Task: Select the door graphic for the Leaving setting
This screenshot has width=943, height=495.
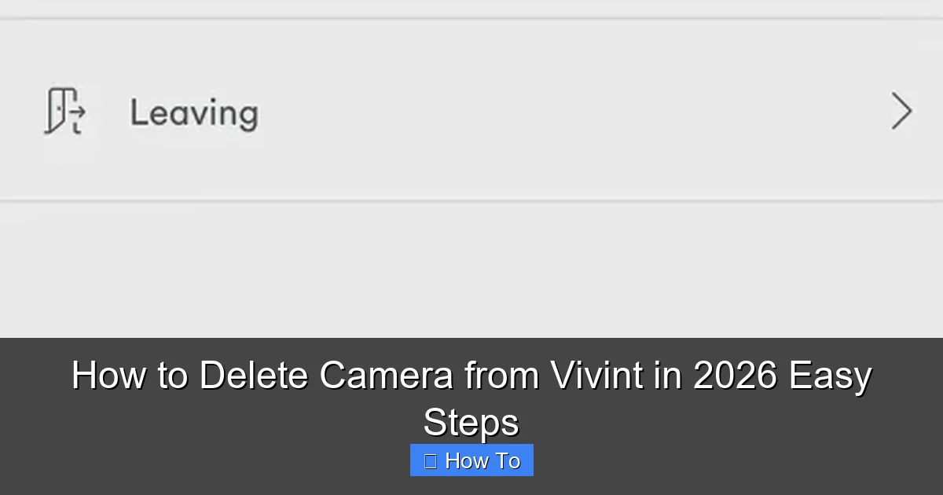Action: pyautogui.click(x=67, y=112)
